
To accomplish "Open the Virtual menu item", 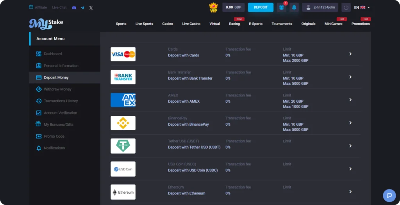I will tap(215, 24).
